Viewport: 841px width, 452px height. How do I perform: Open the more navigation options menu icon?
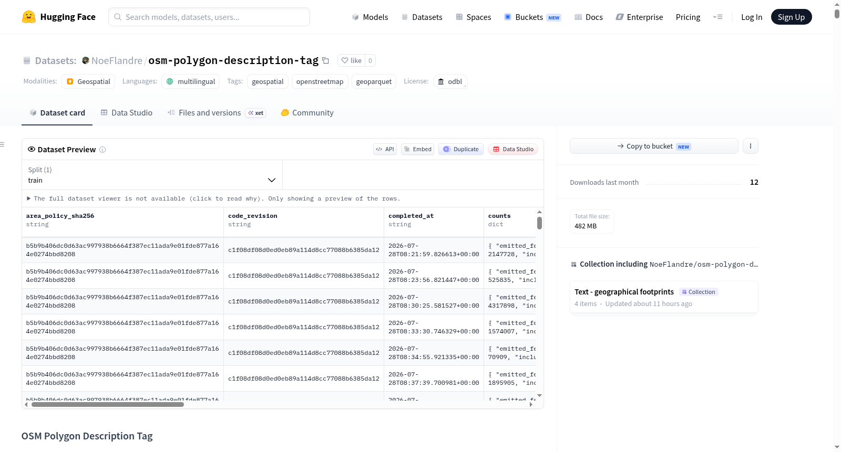[x=717, y=17]
